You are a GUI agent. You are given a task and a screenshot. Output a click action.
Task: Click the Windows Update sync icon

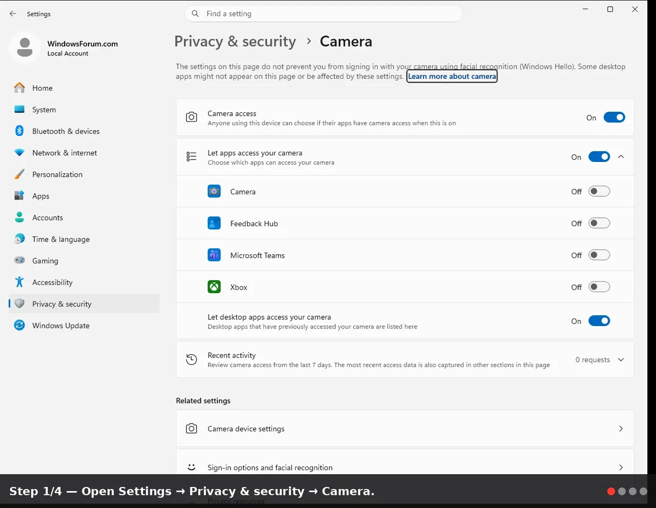[19, 325]
